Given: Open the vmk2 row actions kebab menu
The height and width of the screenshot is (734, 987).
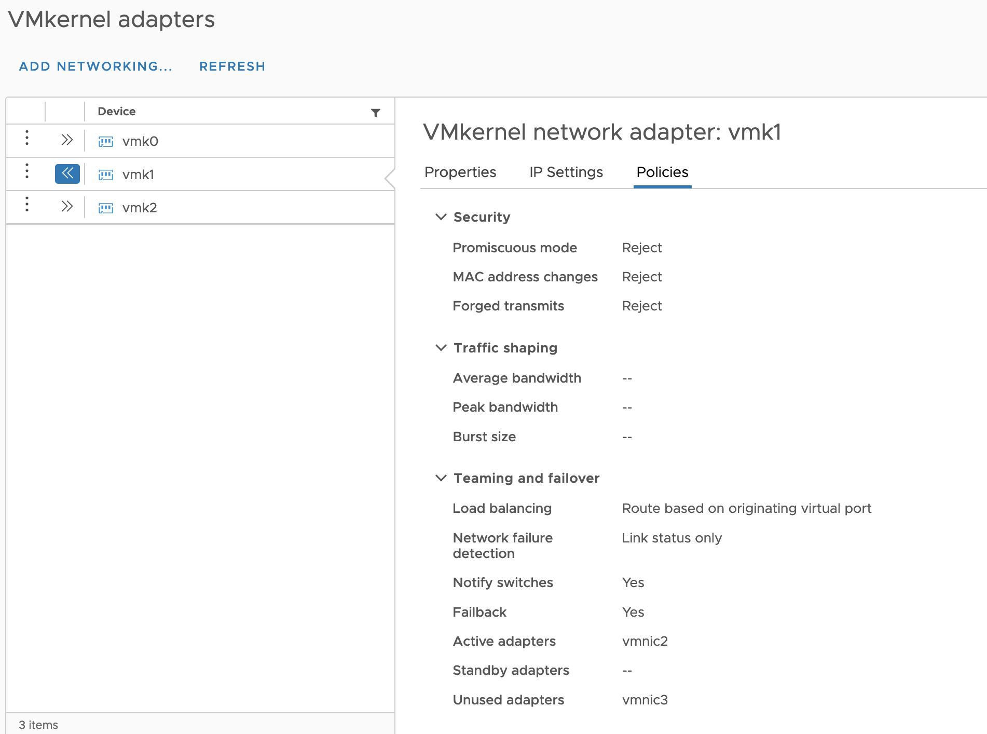Looking at the screenshot, I should [27, 205].
